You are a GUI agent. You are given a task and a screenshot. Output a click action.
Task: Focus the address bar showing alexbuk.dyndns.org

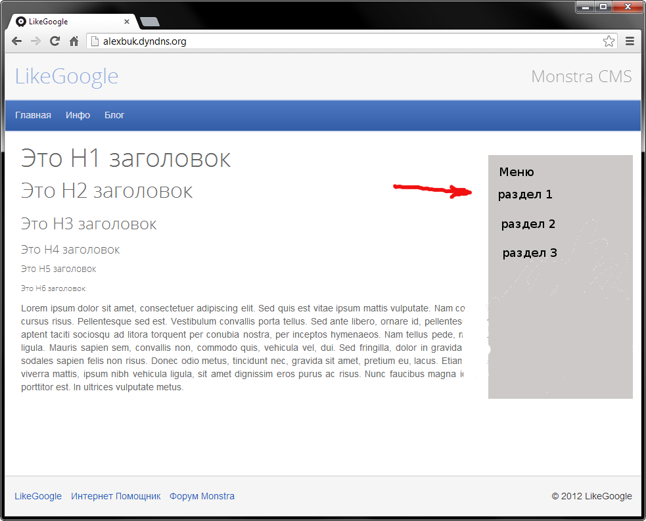(x=329, y=41)
